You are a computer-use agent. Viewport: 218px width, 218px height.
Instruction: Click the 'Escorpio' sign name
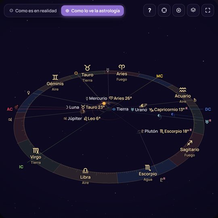[x=148, y=174]
